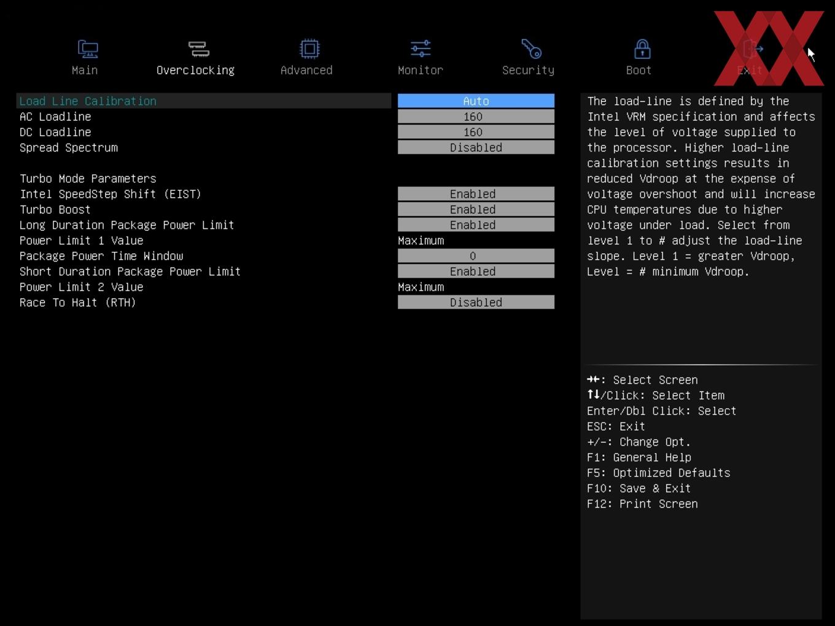This screenshot has width=835, height=626.
Task: Click the Overclocking memory icon
Action: coord(199,48)
